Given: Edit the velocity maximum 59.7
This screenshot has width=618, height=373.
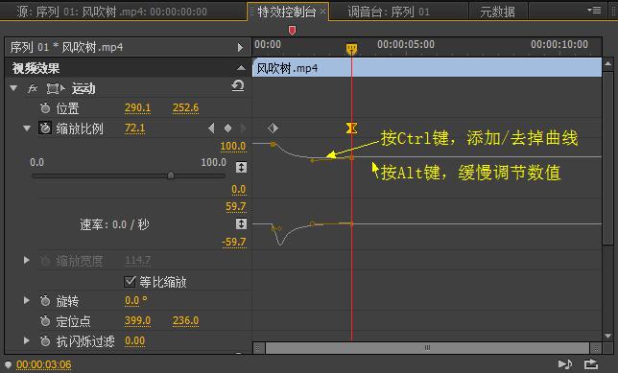Looking at the screenshot, I should (x=236, y=206).
